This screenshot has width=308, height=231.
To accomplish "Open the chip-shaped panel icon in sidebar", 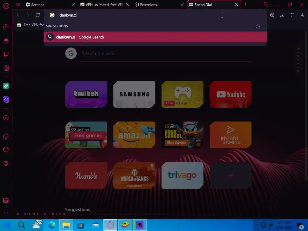I will tap(6, 68).
